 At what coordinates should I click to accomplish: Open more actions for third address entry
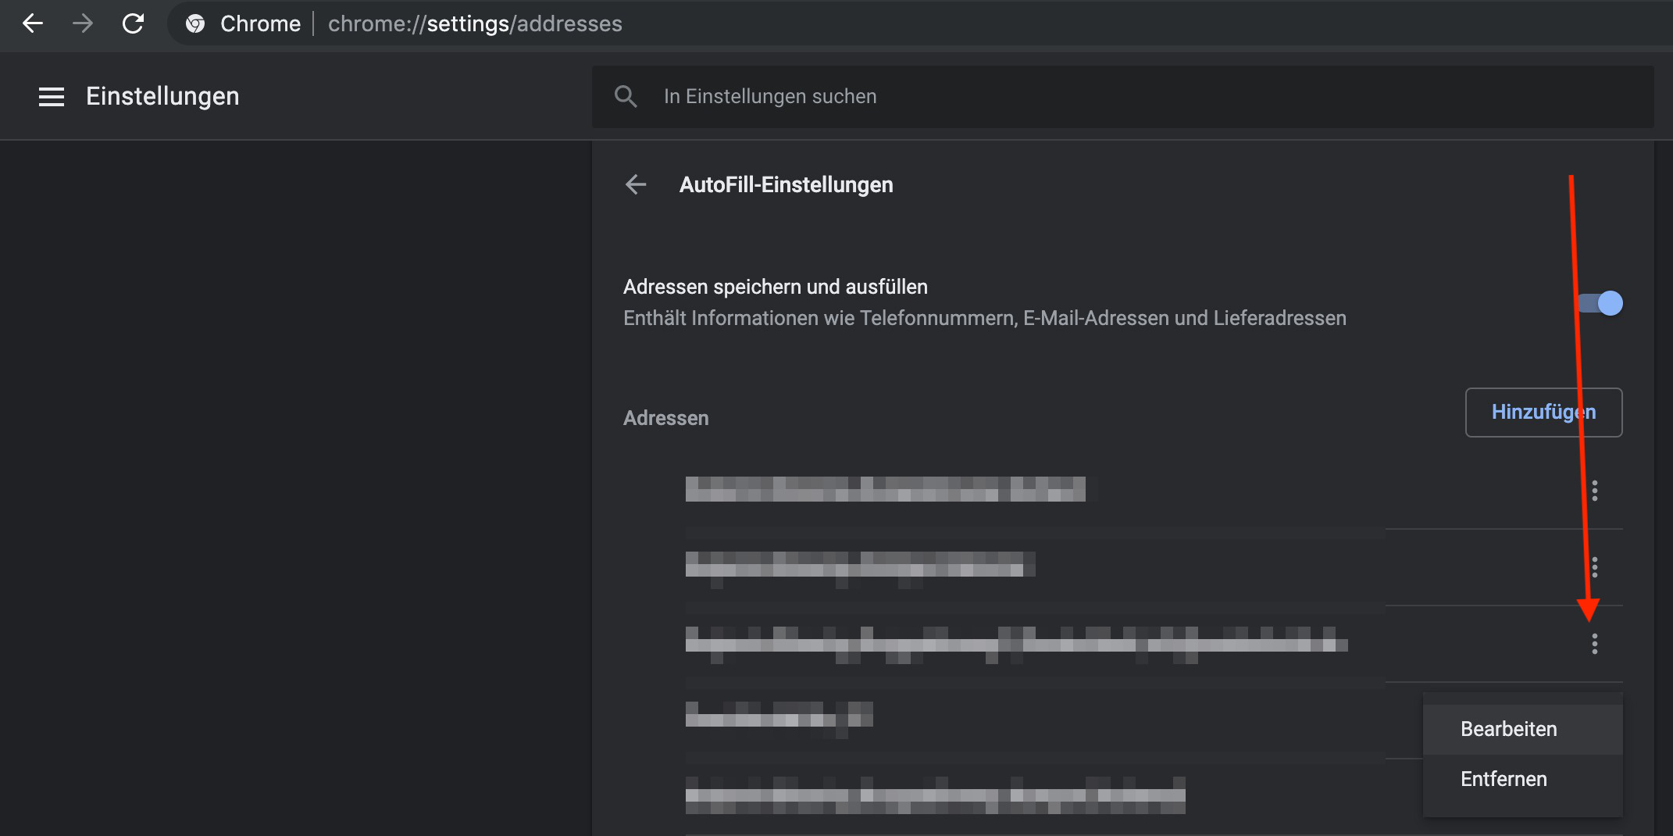(x=1595, y=644)
